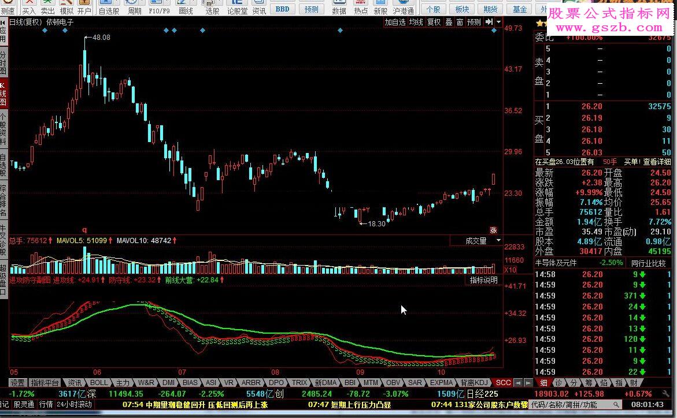This screenshot has height=418, width=677.
Task: Expand the 画线 toolbar dropdown arrow
Action: [x=193, y=2]
